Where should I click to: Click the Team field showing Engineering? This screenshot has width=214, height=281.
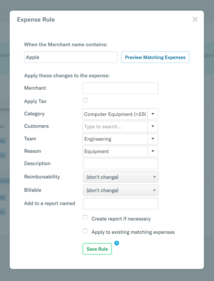click(x=115, y=139)
